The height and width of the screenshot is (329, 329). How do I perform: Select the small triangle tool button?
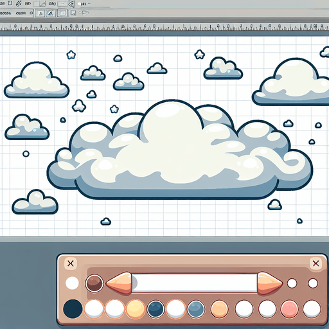pos(40,13)
